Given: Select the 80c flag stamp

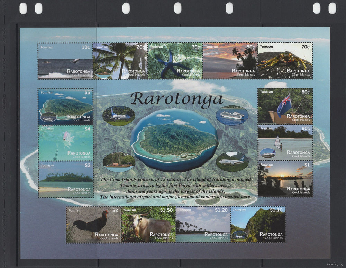Looking at the screenshot, I should 285,106.
